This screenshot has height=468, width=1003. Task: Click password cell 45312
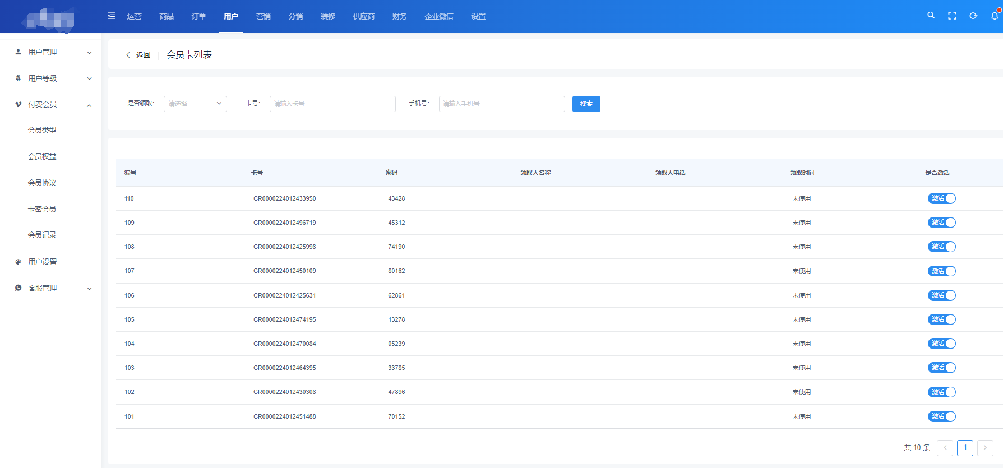[396, 223]
